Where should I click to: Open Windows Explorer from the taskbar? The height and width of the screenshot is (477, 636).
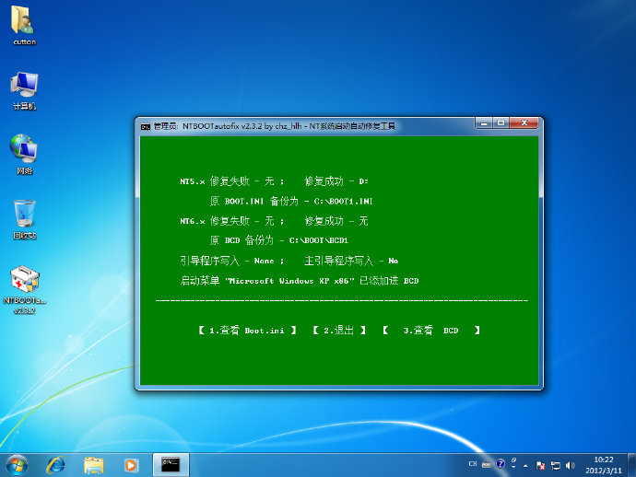click(x=94, y=465)
